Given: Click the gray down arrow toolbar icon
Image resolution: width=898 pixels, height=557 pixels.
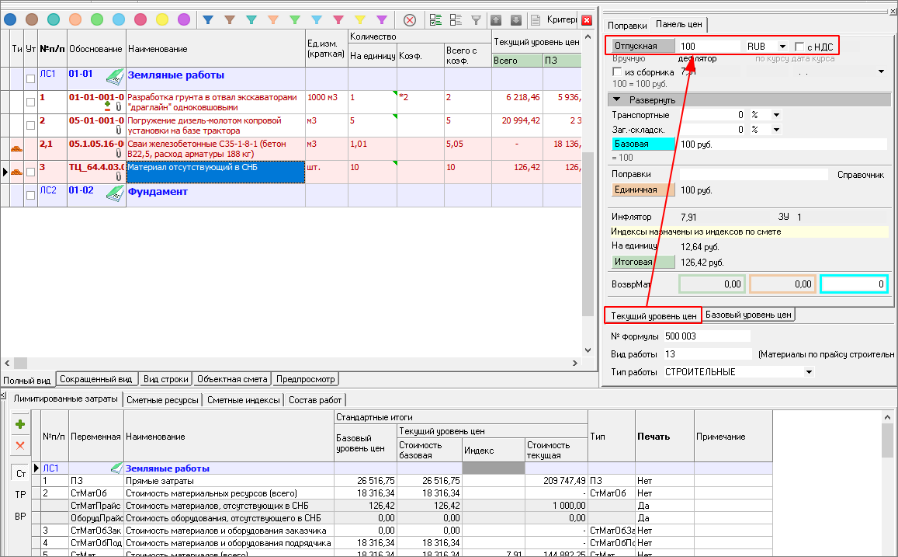Looking at the screenshot, I should 515,19.
